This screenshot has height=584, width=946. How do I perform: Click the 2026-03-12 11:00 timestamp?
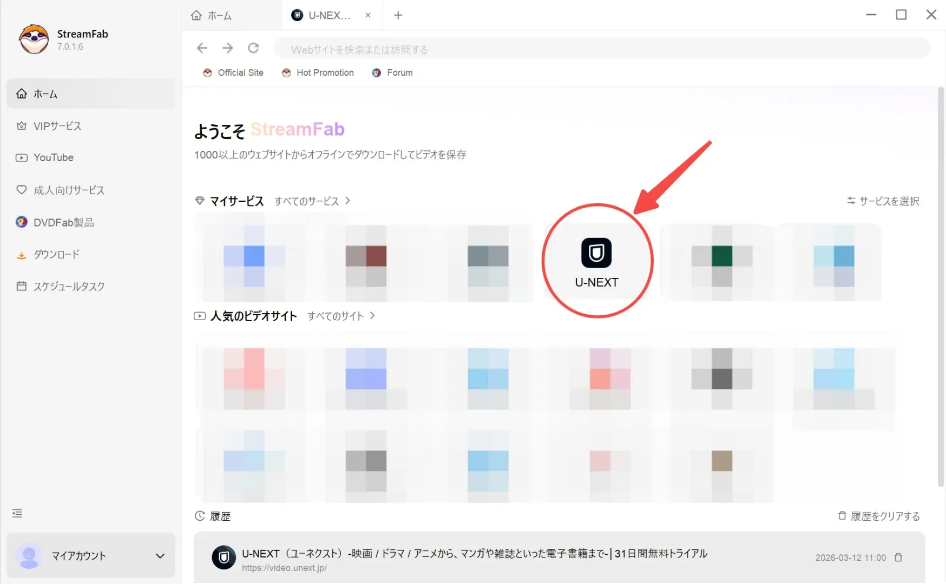click(850, 558)
